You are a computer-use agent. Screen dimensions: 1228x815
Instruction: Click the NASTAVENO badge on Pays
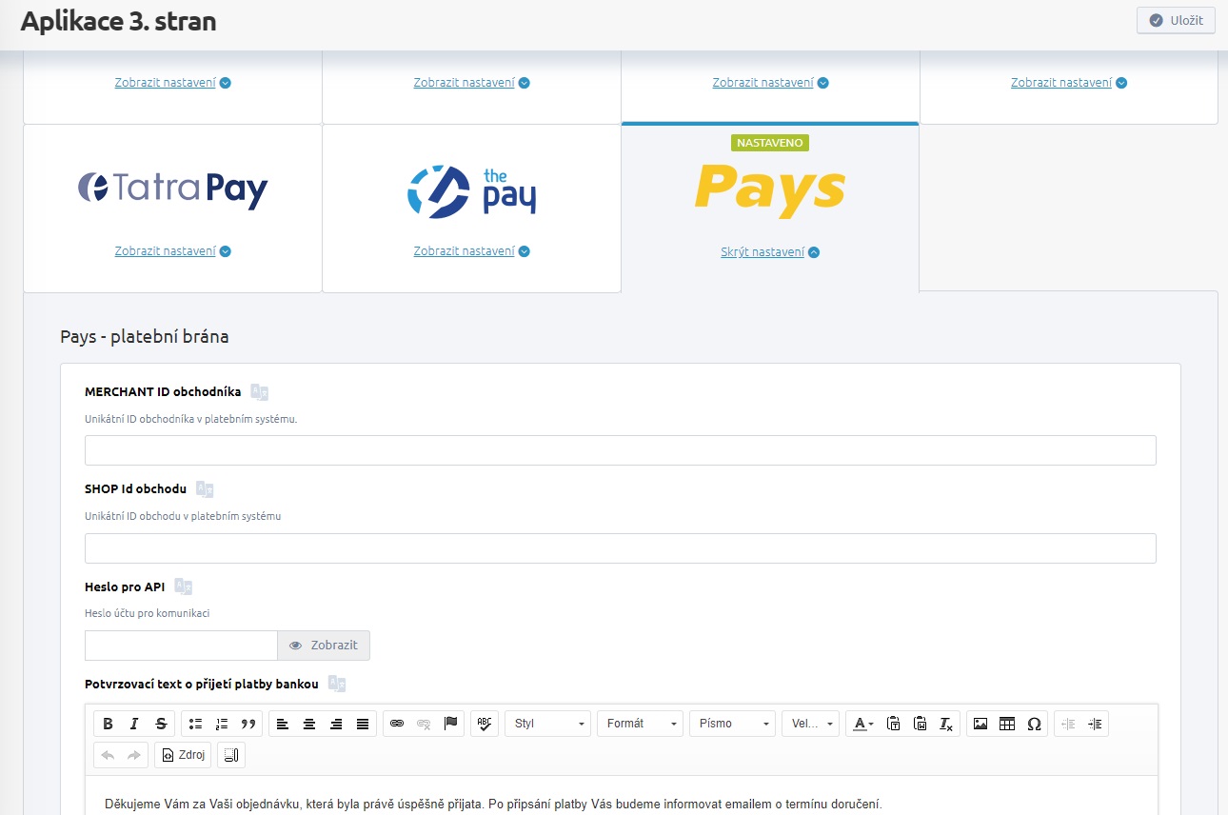coord(770,143)
